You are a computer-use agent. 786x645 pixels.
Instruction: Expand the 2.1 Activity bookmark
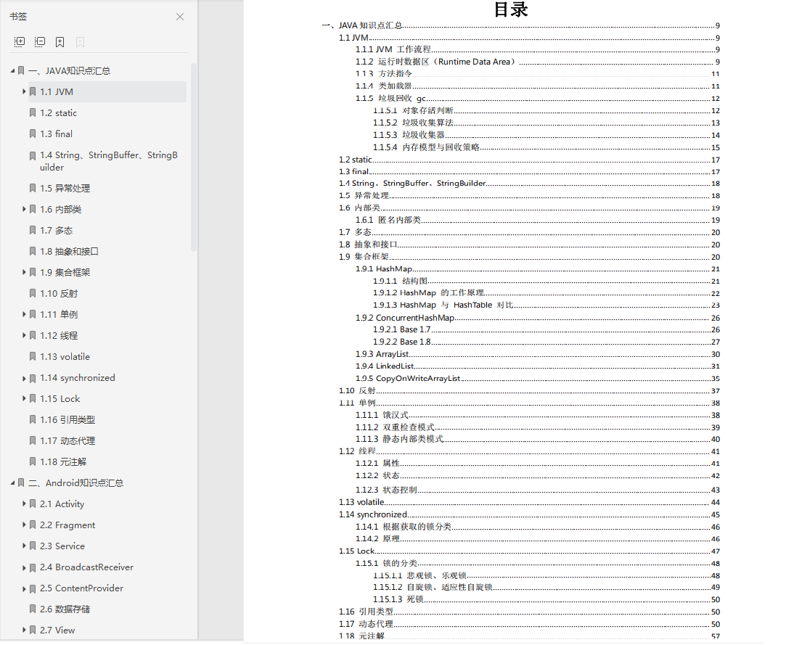(x=23, y=504)
